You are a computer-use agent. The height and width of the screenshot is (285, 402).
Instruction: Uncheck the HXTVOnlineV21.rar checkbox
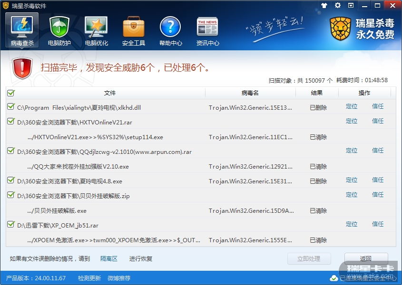[11, 121]
